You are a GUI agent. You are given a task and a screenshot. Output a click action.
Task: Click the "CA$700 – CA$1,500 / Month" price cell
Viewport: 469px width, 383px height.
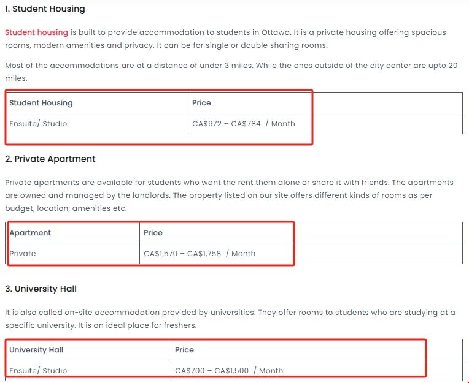tap(229, 370)
